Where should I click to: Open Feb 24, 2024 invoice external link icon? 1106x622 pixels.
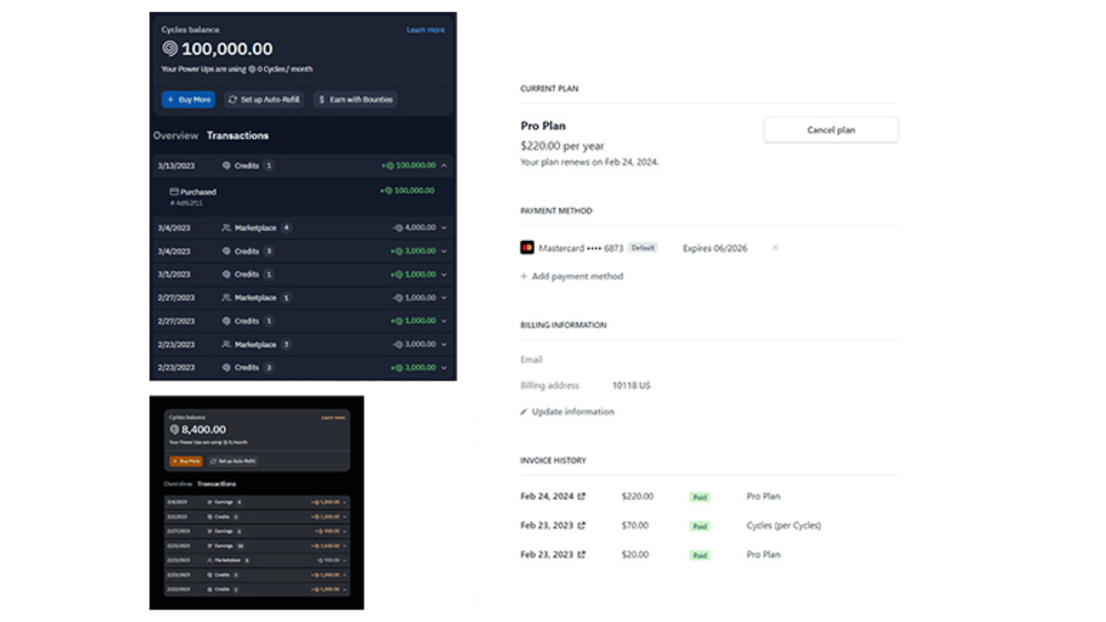pyautogui.click(x=581, y=497)
